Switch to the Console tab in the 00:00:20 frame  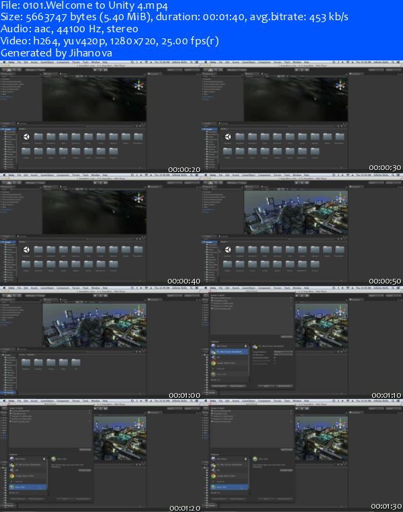point(23,124)
